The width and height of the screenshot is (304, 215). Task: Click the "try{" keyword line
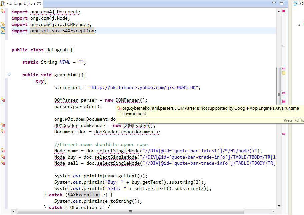point(41,81)
